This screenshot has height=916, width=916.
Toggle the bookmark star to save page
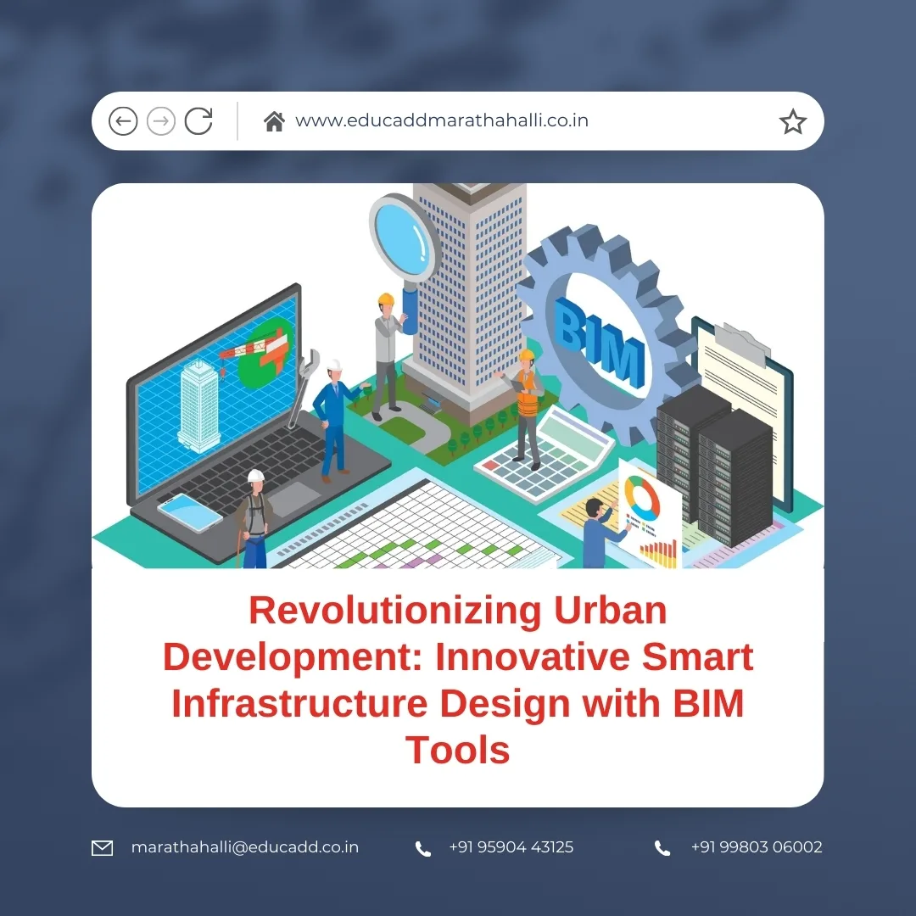[x=793, y=121]
